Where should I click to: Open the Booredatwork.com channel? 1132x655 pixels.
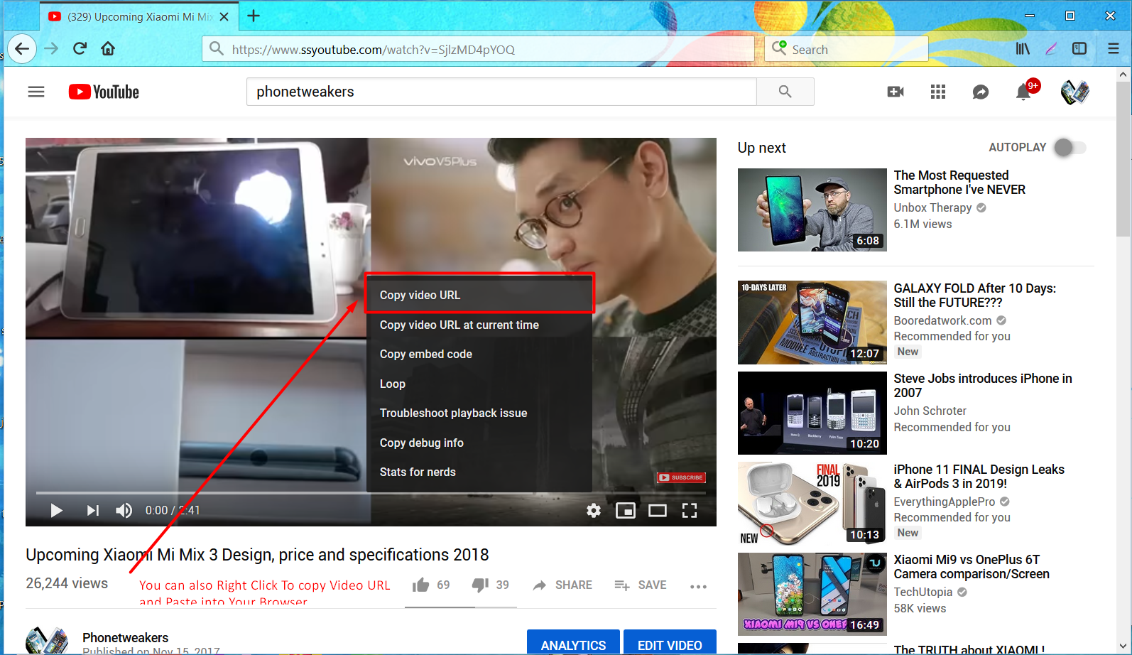(942, 320)
